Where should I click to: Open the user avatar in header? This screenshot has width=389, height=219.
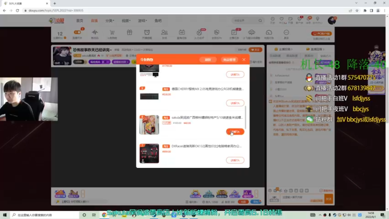[332, 20]
